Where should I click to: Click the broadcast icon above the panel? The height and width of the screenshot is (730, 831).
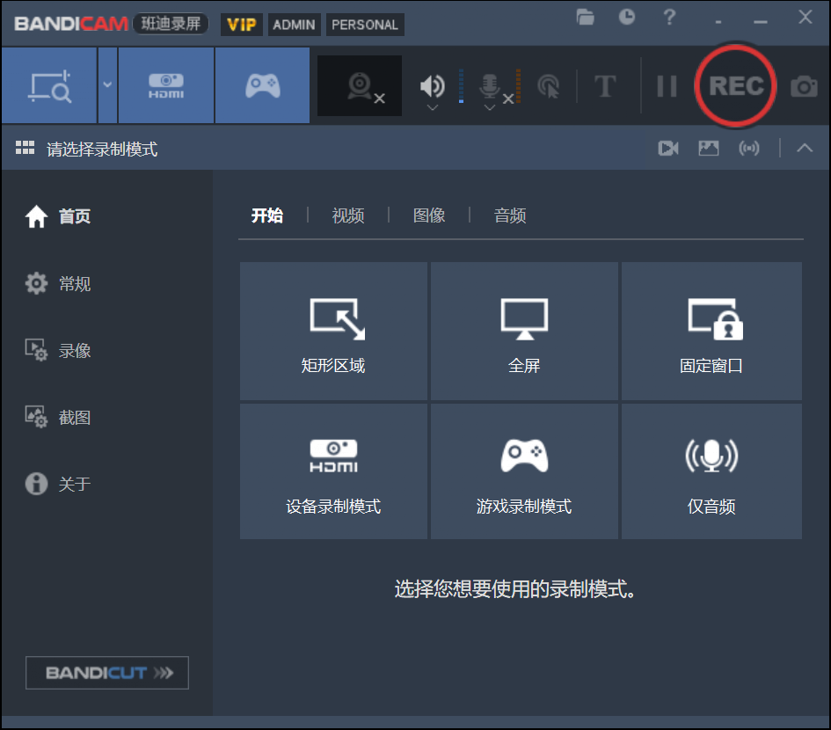click(x=749, y=148)
